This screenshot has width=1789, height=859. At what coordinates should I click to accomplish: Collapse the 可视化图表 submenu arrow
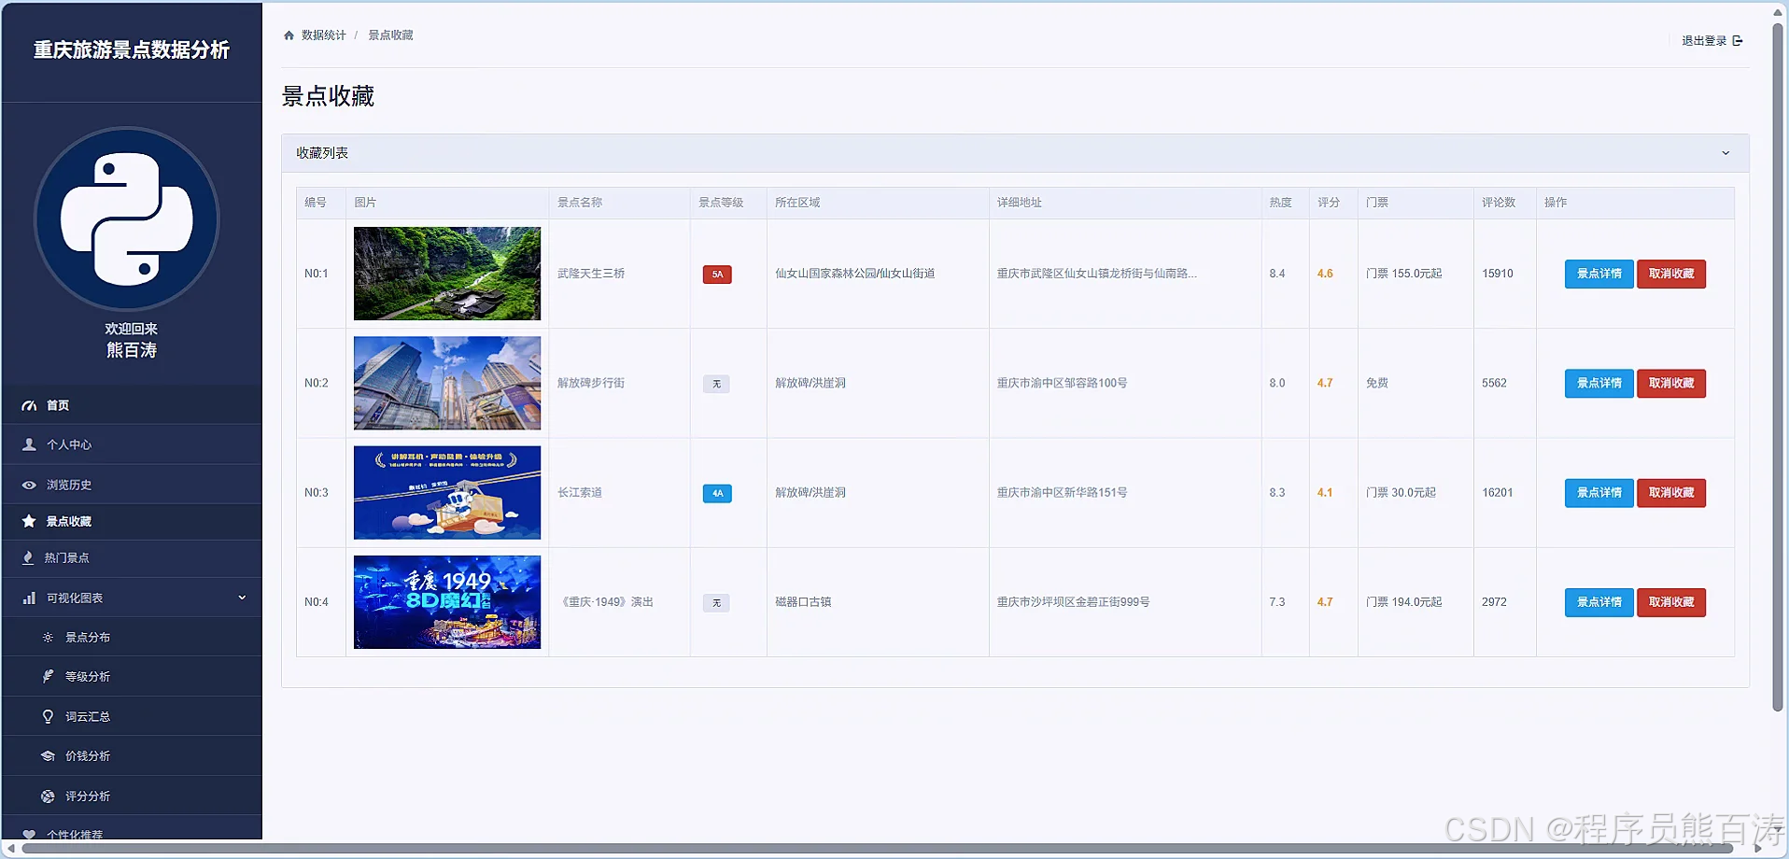pos(242,598)
